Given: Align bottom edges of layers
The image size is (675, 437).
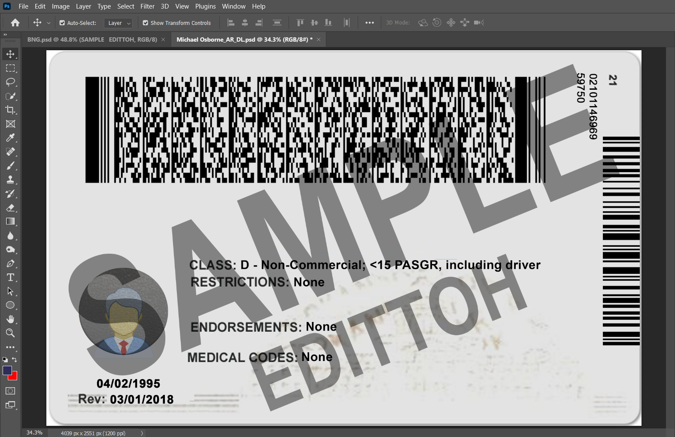Looking at the screenshot, I should [328, 23].
